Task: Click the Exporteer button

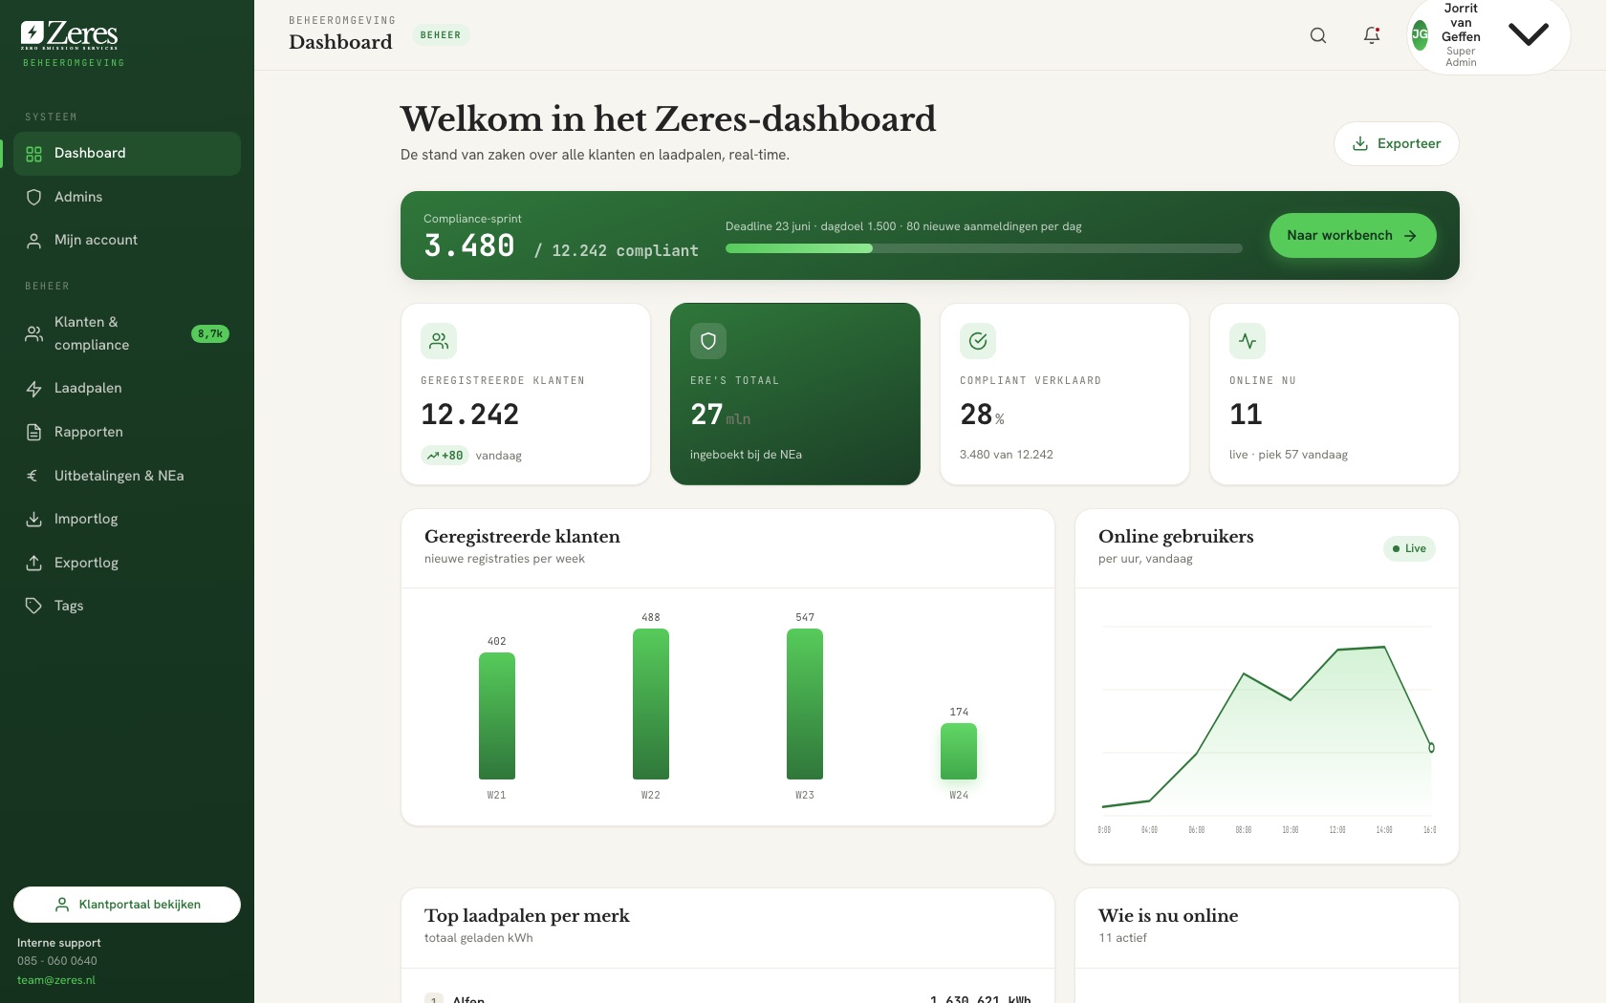Action: (x=1396, y=143)
